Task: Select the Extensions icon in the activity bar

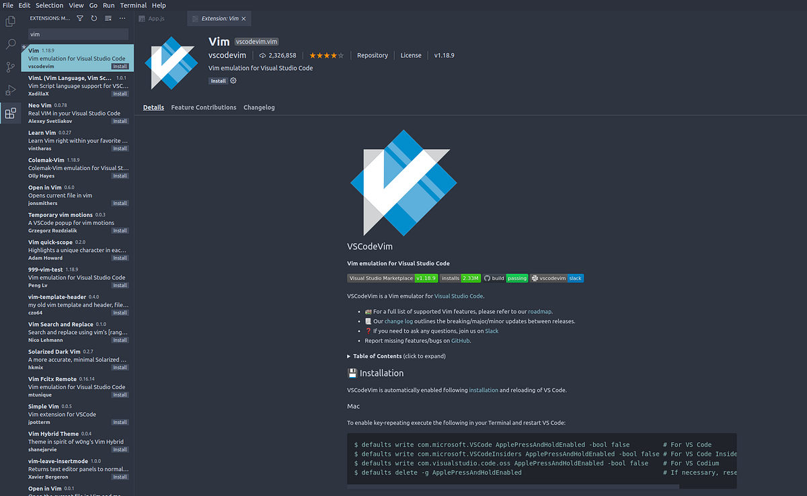Action: [10, 113]
